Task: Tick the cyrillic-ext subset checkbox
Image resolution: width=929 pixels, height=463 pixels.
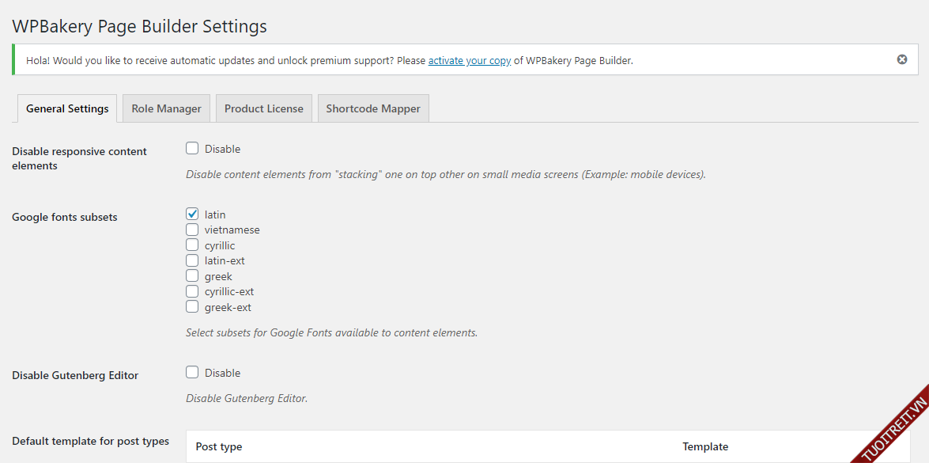Action: pos(192,291)
